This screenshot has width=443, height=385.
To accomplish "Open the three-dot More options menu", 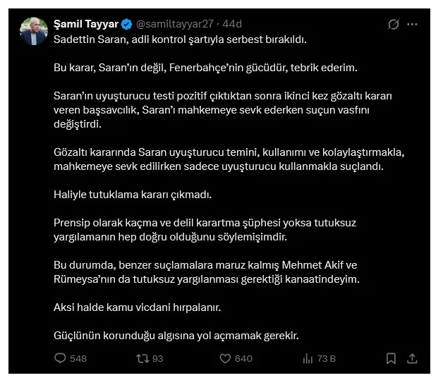I will coord(413,25).
